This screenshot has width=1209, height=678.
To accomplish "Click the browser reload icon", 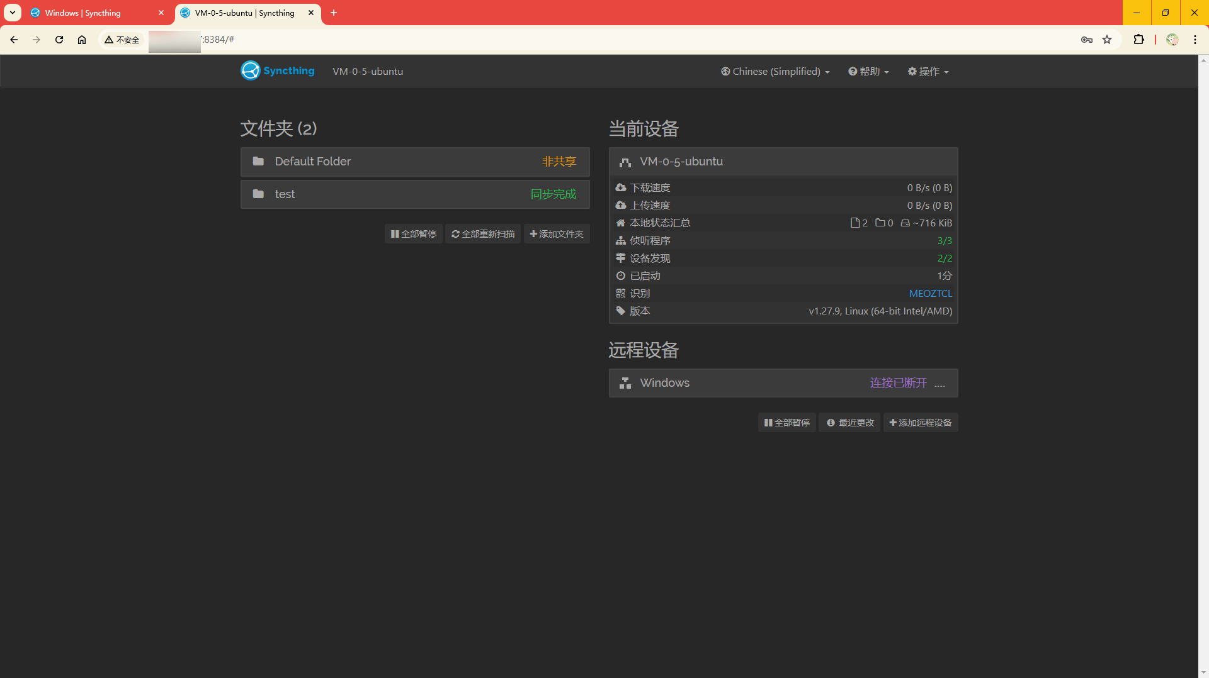I will point(59,40).
